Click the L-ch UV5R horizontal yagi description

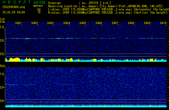tap(109, 9)
